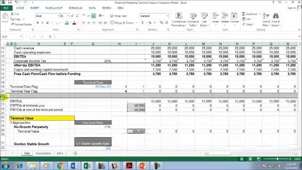Switch to REVIEW ribbon tab

tap(107, 8)
